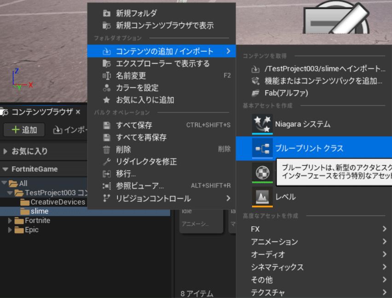Click the 追加 button

click(24, 129)
